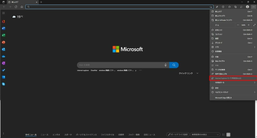Open the apps grid launcher icon
Image resolution: width=257 pixels, height=138 pixels.
pyautogui.click(x=4, y=13)
